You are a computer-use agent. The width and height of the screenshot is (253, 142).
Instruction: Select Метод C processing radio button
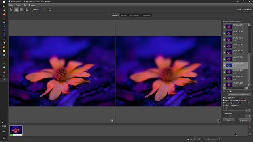[224, 105]
